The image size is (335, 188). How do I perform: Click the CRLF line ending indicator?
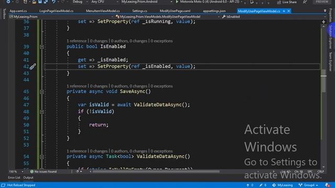pos(320,172)
